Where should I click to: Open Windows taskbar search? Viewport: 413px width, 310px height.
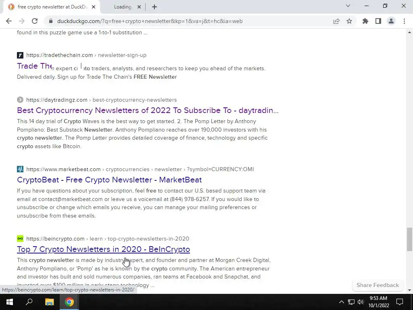29,302
